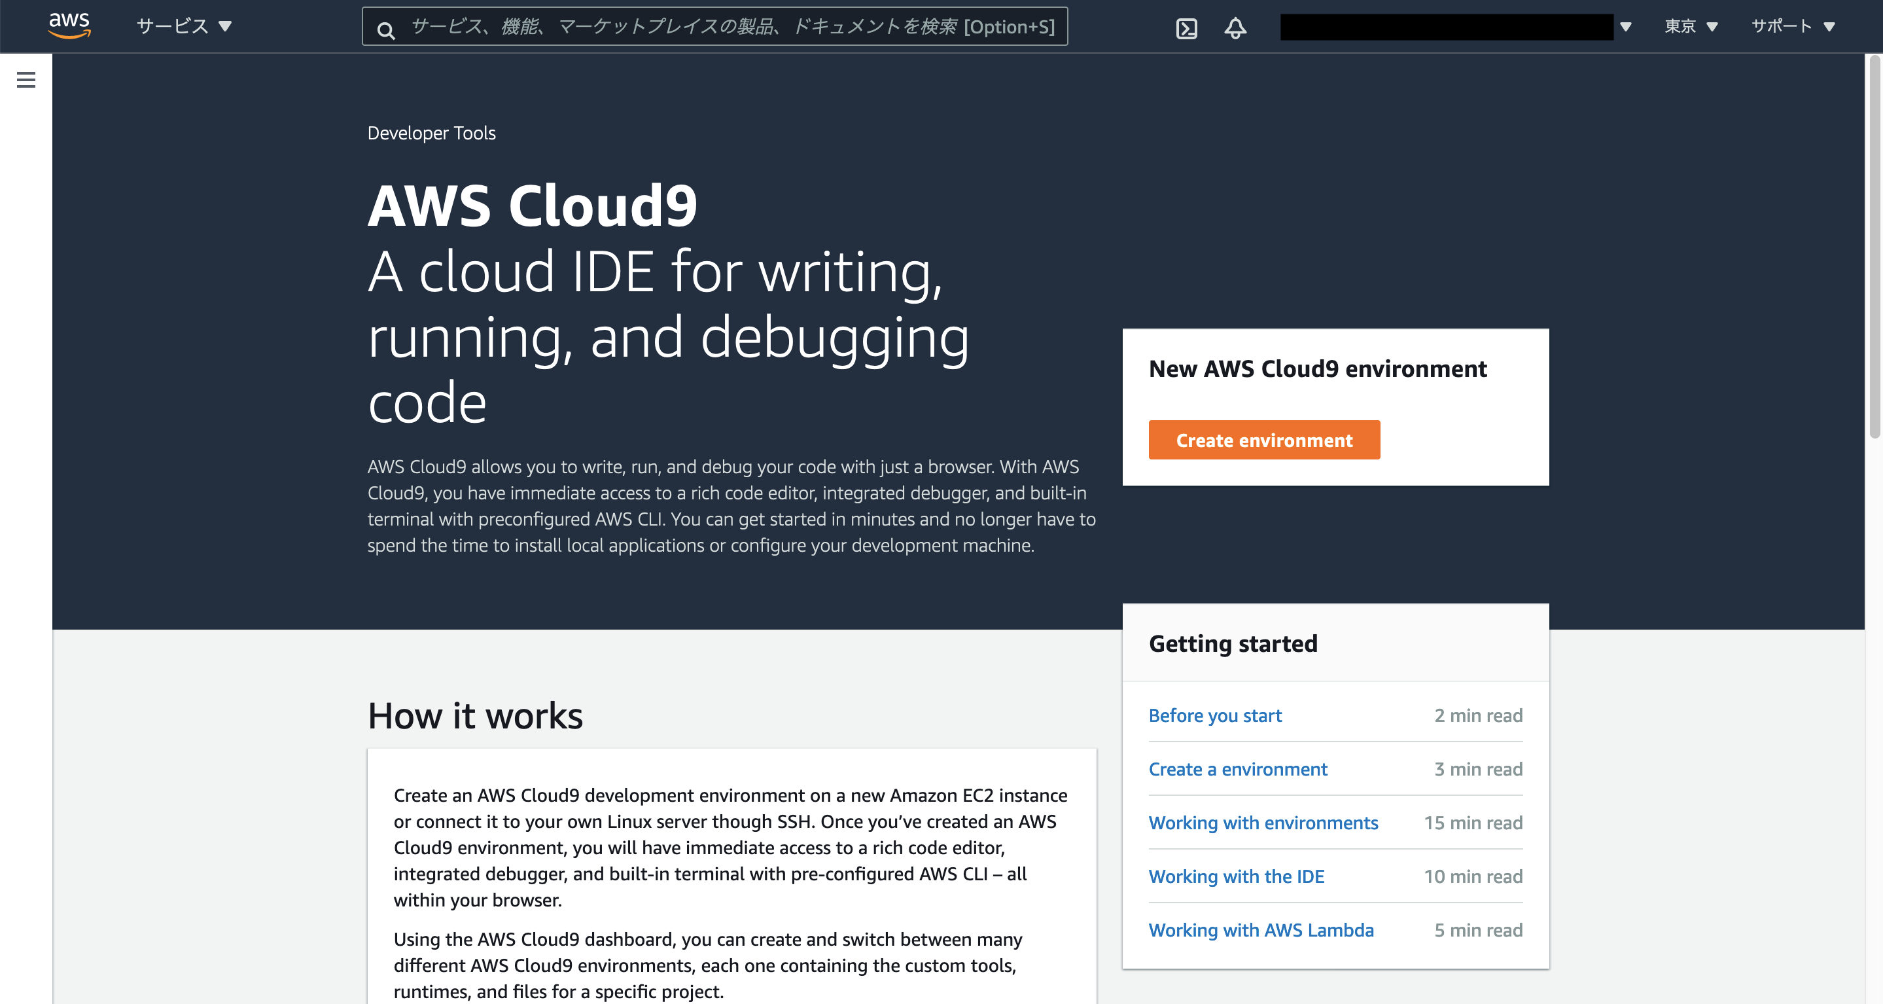Viewport: 1883px width, 1004px height.
Task: Open the Create a environment guide
Action: (x=1237, y=768)
